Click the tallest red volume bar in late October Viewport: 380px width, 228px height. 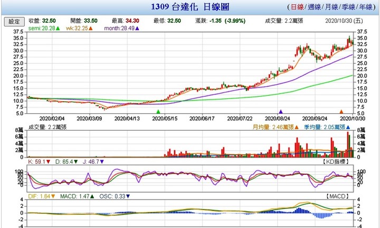pyautogui.click(x=348, y=145)
